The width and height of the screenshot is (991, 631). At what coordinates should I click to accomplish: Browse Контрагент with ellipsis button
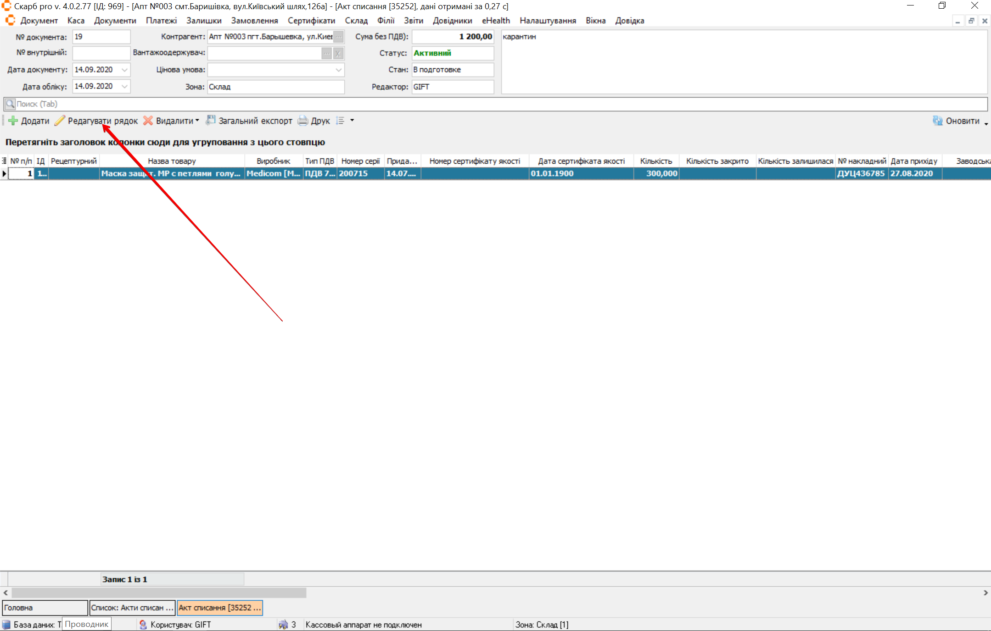point(338,37)
